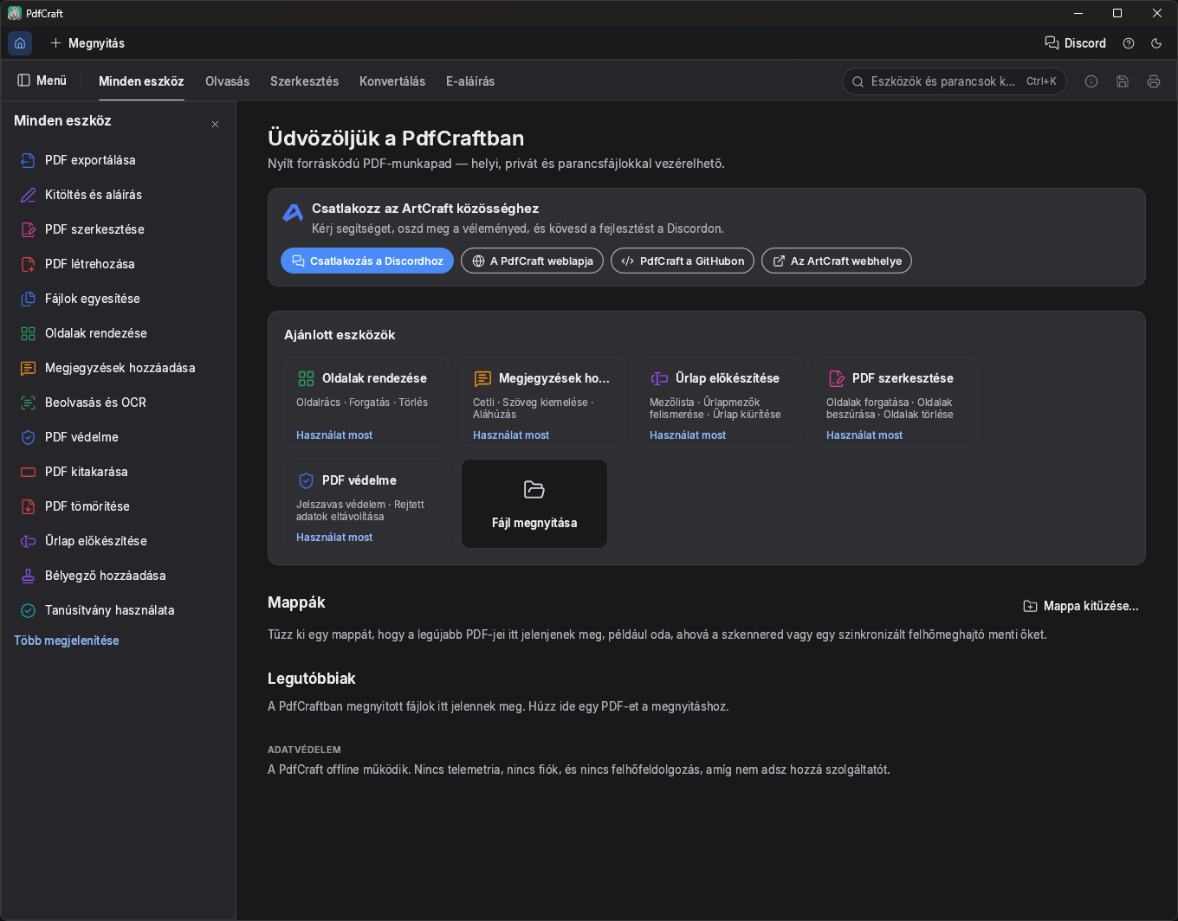The height and width of the screenshot is (921, 1178).
Task: Open Űrlap előkészítése in sidebar
Action: pos(118,541)
